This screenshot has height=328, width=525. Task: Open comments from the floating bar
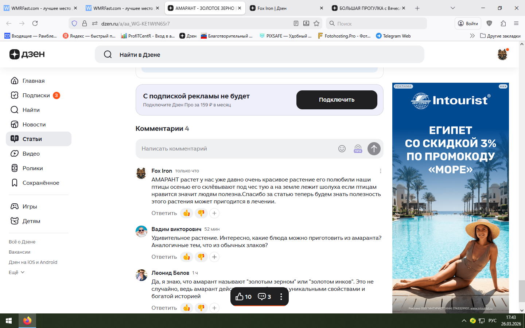pos(264,297)
